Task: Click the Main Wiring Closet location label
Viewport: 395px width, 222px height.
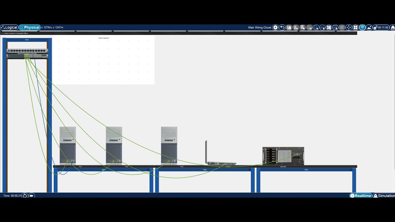Action: [260, 27]
